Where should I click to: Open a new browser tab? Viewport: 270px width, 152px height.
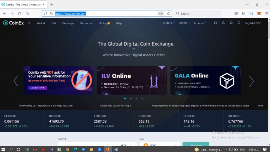tap(52, 4)
